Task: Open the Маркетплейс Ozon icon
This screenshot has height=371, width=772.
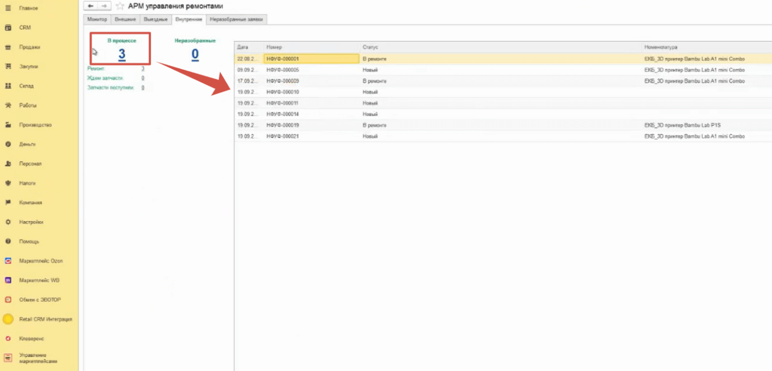Action: [x=8, y=261]
